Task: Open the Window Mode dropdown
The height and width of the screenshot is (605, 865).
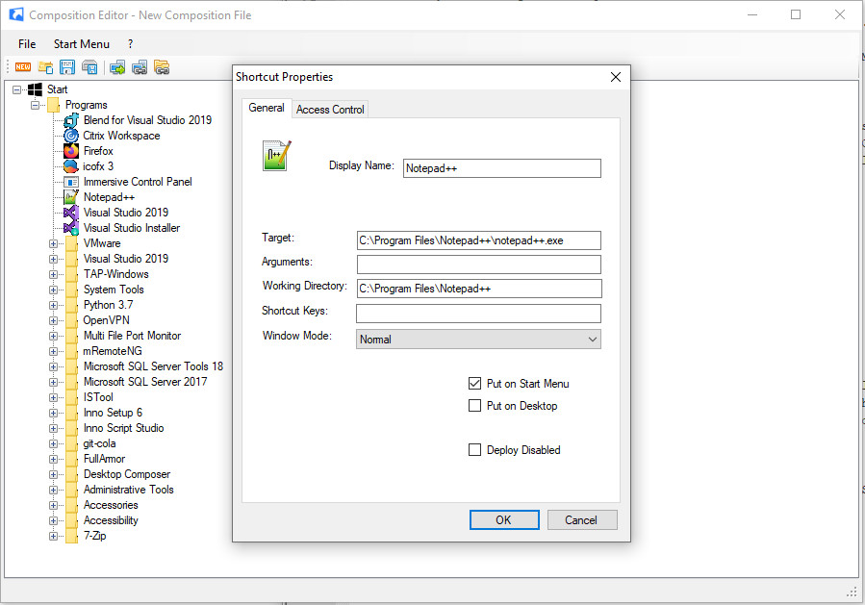Action: click(x=478, y=340)
